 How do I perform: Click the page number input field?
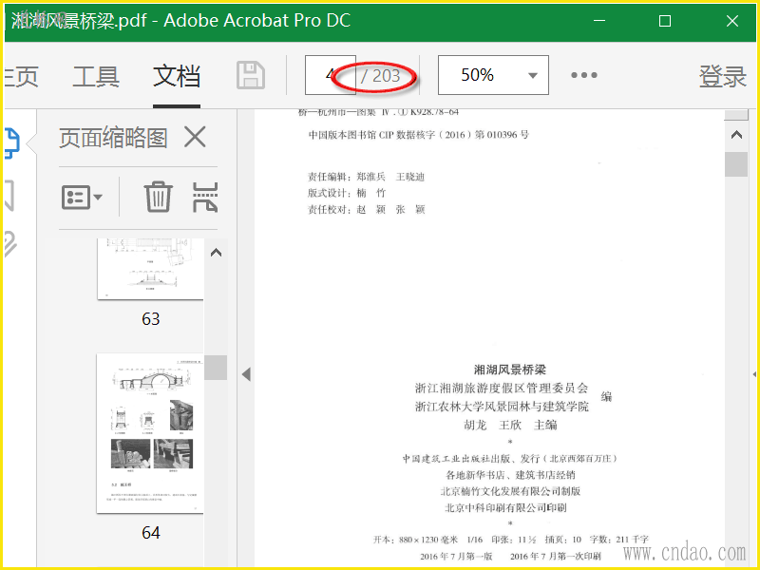coord(330,75)
